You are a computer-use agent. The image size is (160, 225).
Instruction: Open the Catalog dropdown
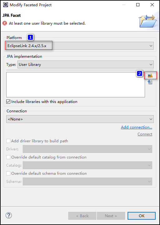click(x=87, y=165)
